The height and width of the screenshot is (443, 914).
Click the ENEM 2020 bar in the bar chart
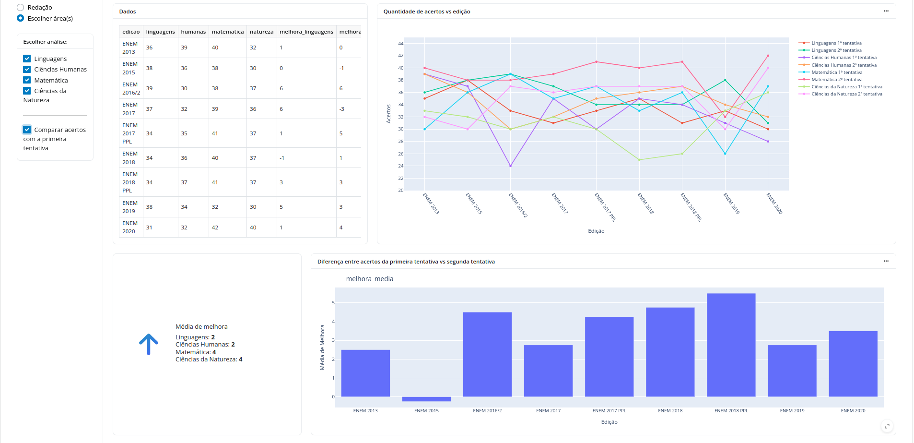coord(853,364)
